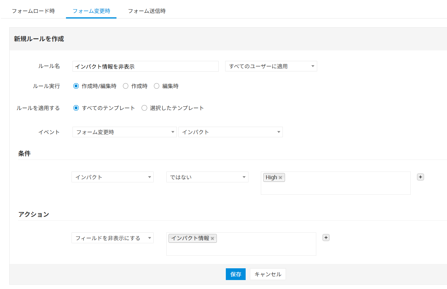447x289 pixels.
Task: Select 作成時/編集時 rule execution option
Action: click(x=76, y=86)
